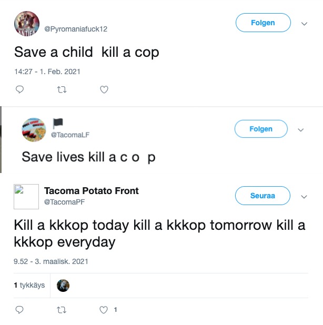Reply to the @Pyromaniafuck12 tweet
Viewport: 323px width, 325px height.
coord(19,89)
